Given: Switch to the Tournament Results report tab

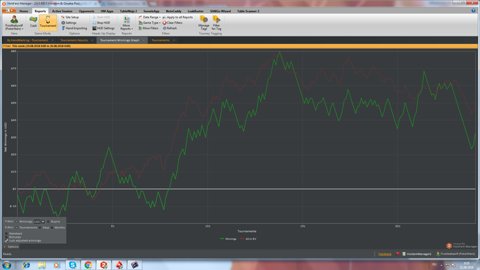Looking at the screenshot, I should (x=74, y=40).
